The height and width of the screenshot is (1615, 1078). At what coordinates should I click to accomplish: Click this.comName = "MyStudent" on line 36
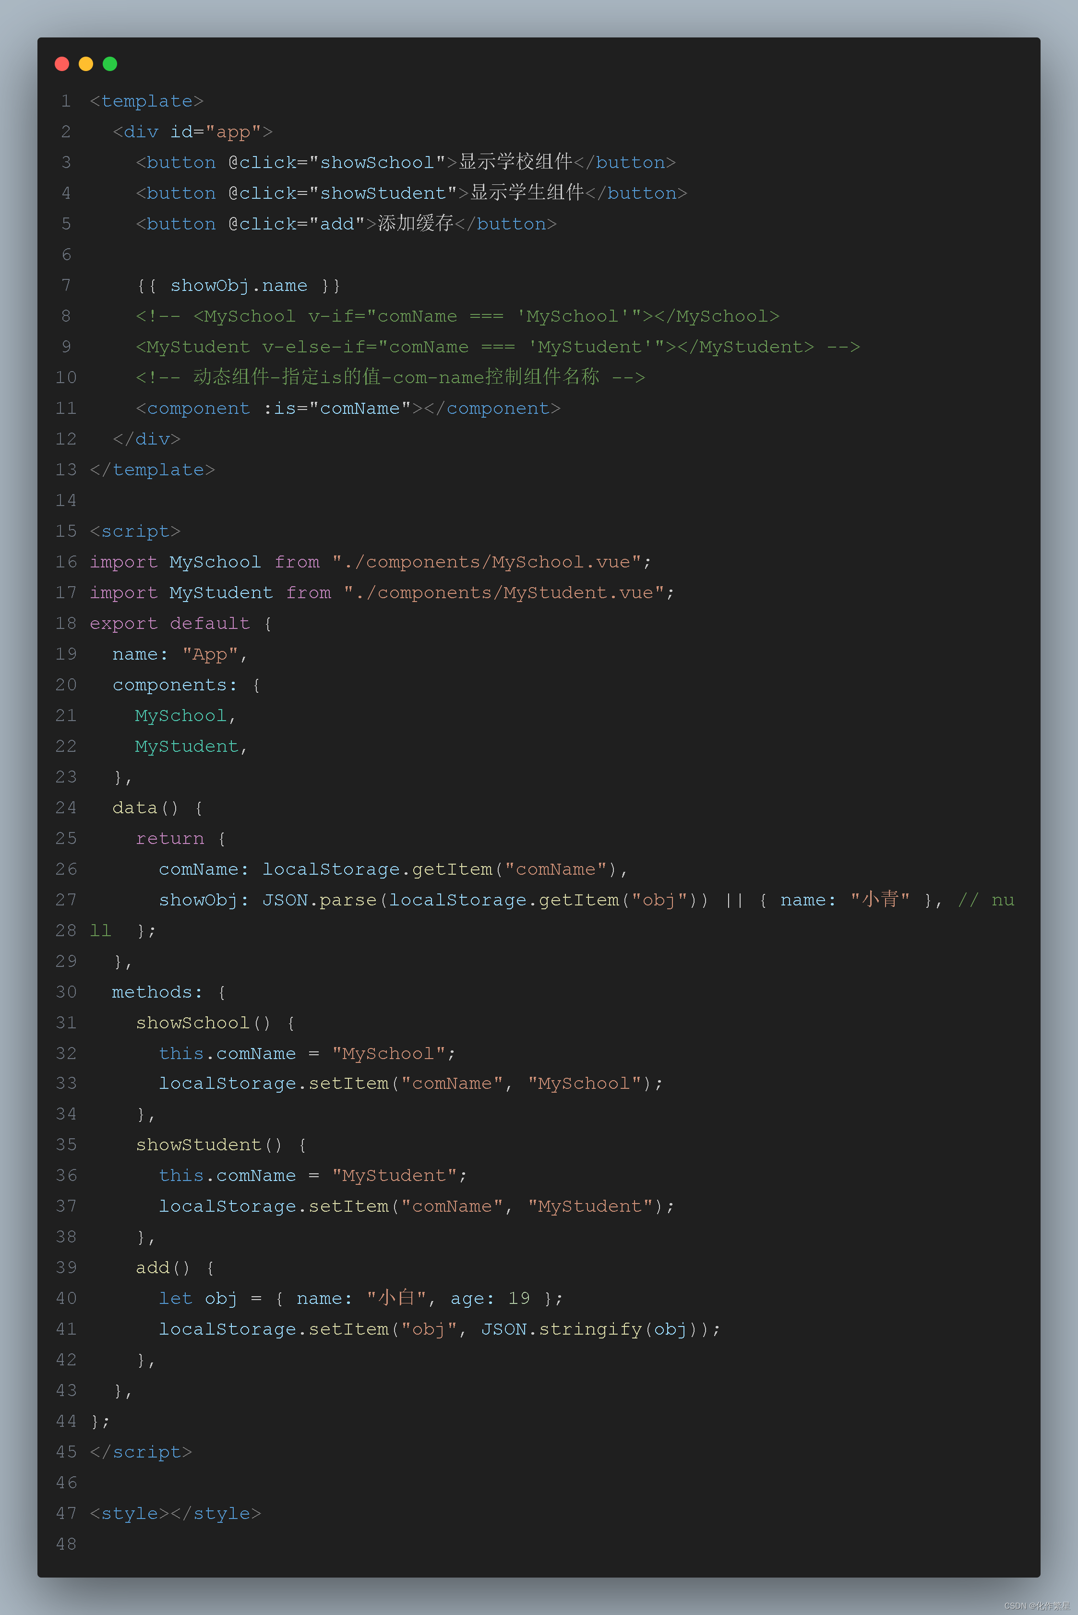coord(309,1176)
